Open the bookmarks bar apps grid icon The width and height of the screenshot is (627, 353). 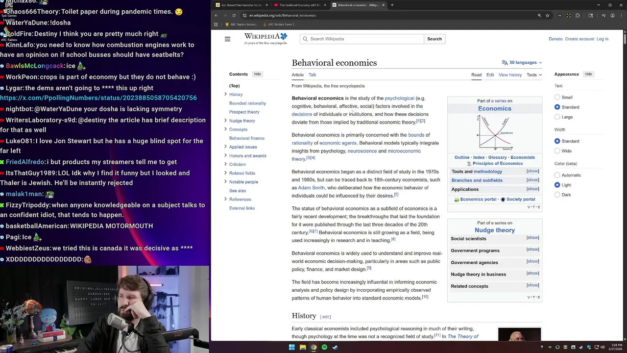tap(217, 24)
